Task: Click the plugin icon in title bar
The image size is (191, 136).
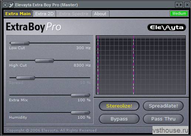Action: (x=11, y=5)
